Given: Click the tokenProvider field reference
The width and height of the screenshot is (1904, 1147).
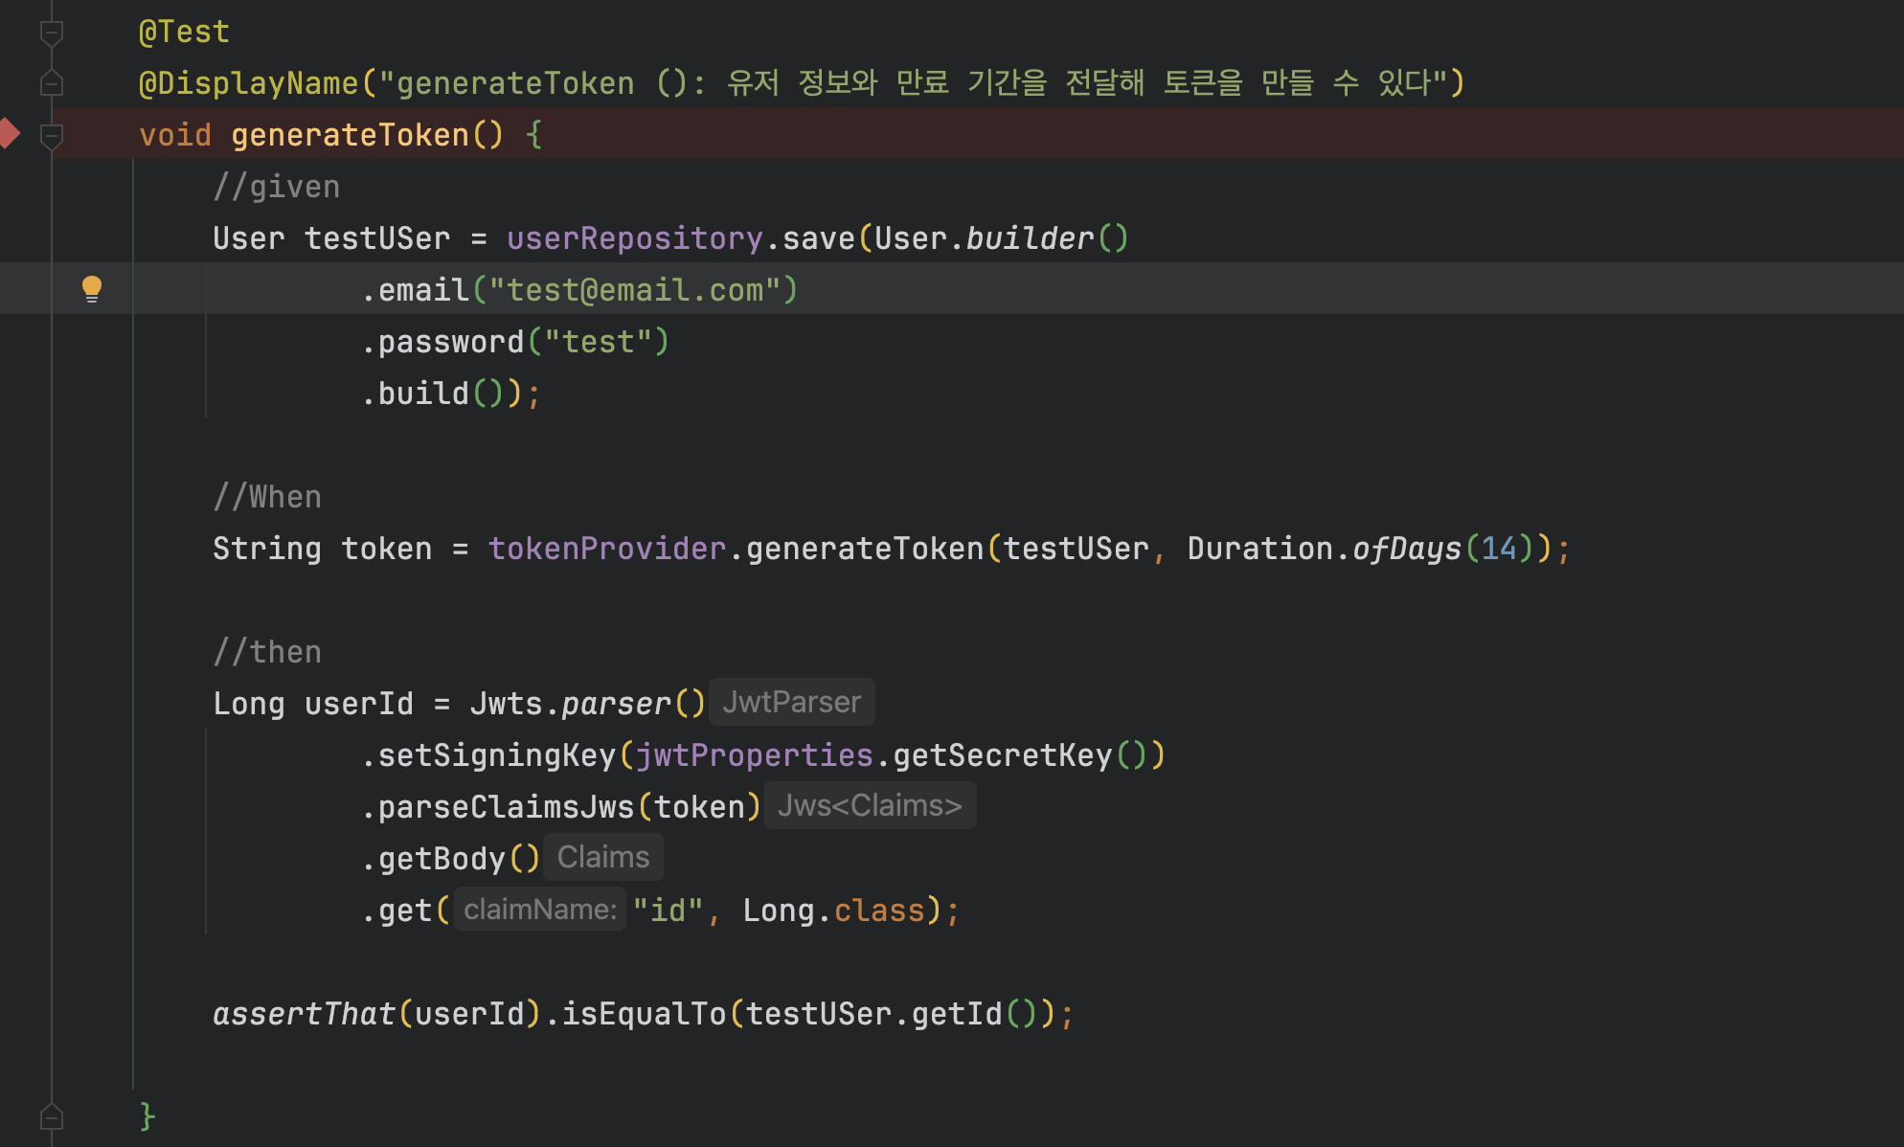Looking at the screenshot, I should pos(606,549).
